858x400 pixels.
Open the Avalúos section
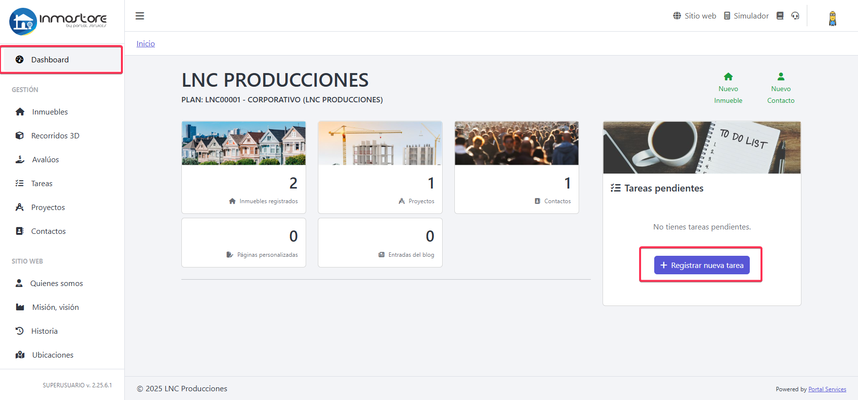(x=45, y=159)
